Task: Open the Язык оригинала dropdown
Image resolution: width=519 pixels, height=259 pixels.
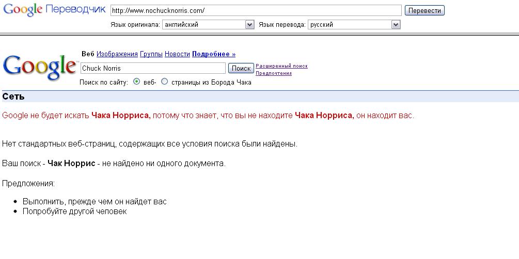Action: coord(208,24)
